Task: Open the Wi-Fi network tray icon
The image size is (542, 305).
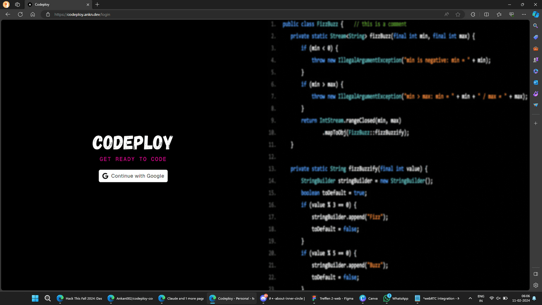Action: [492, 298]
